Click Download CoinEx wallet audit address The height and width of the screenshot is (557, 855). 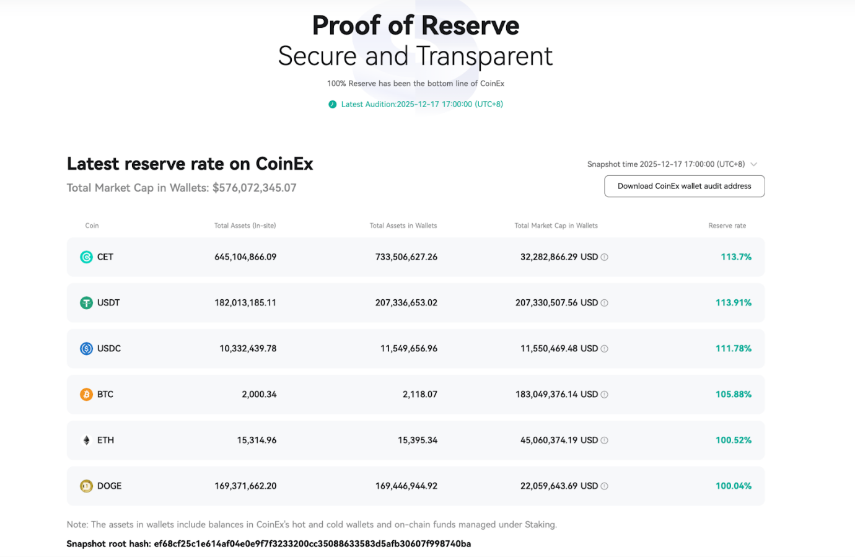tap(684, 186)
